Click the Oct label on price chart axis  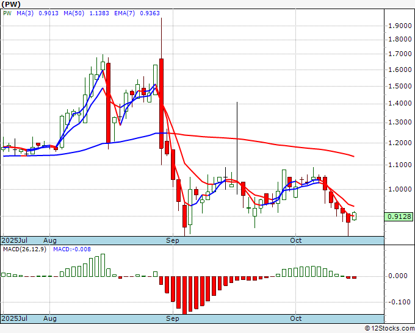click(x=295, y=240)
